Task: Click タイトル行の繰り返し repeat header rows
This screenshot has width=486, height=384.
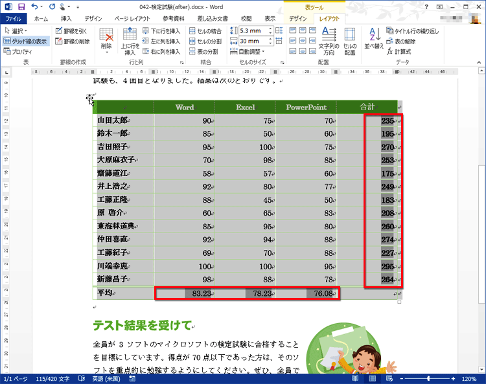Action: [413, 31]
